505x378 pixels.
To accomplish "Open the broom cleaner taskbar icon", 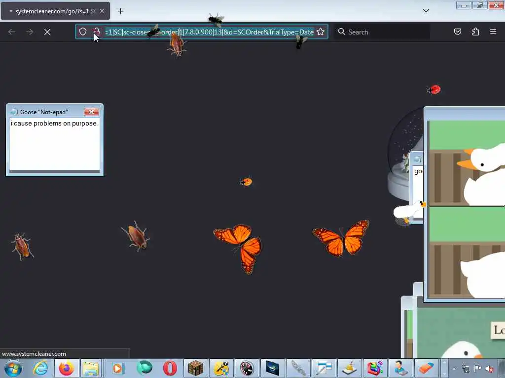I will [350, 368].
